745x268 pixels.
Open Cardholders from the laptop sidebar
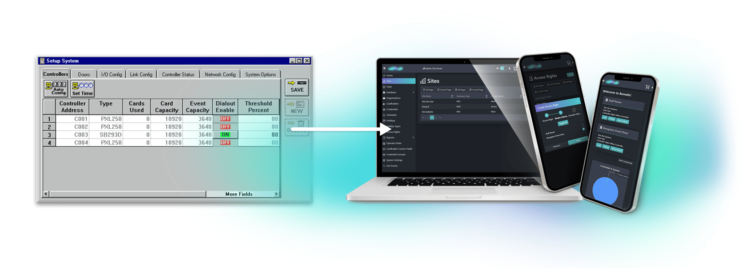[x=399, y=104]
